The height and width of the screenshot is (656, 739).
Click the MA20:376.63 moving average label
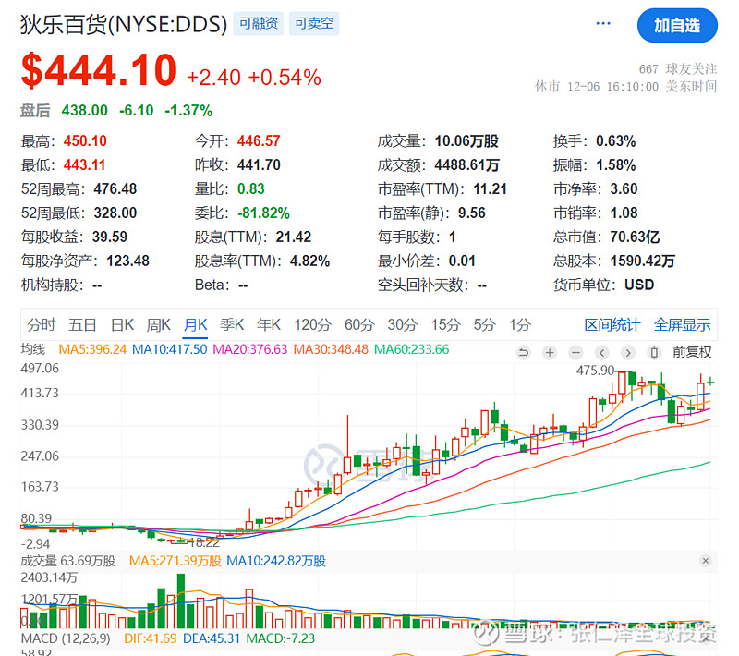250,349
